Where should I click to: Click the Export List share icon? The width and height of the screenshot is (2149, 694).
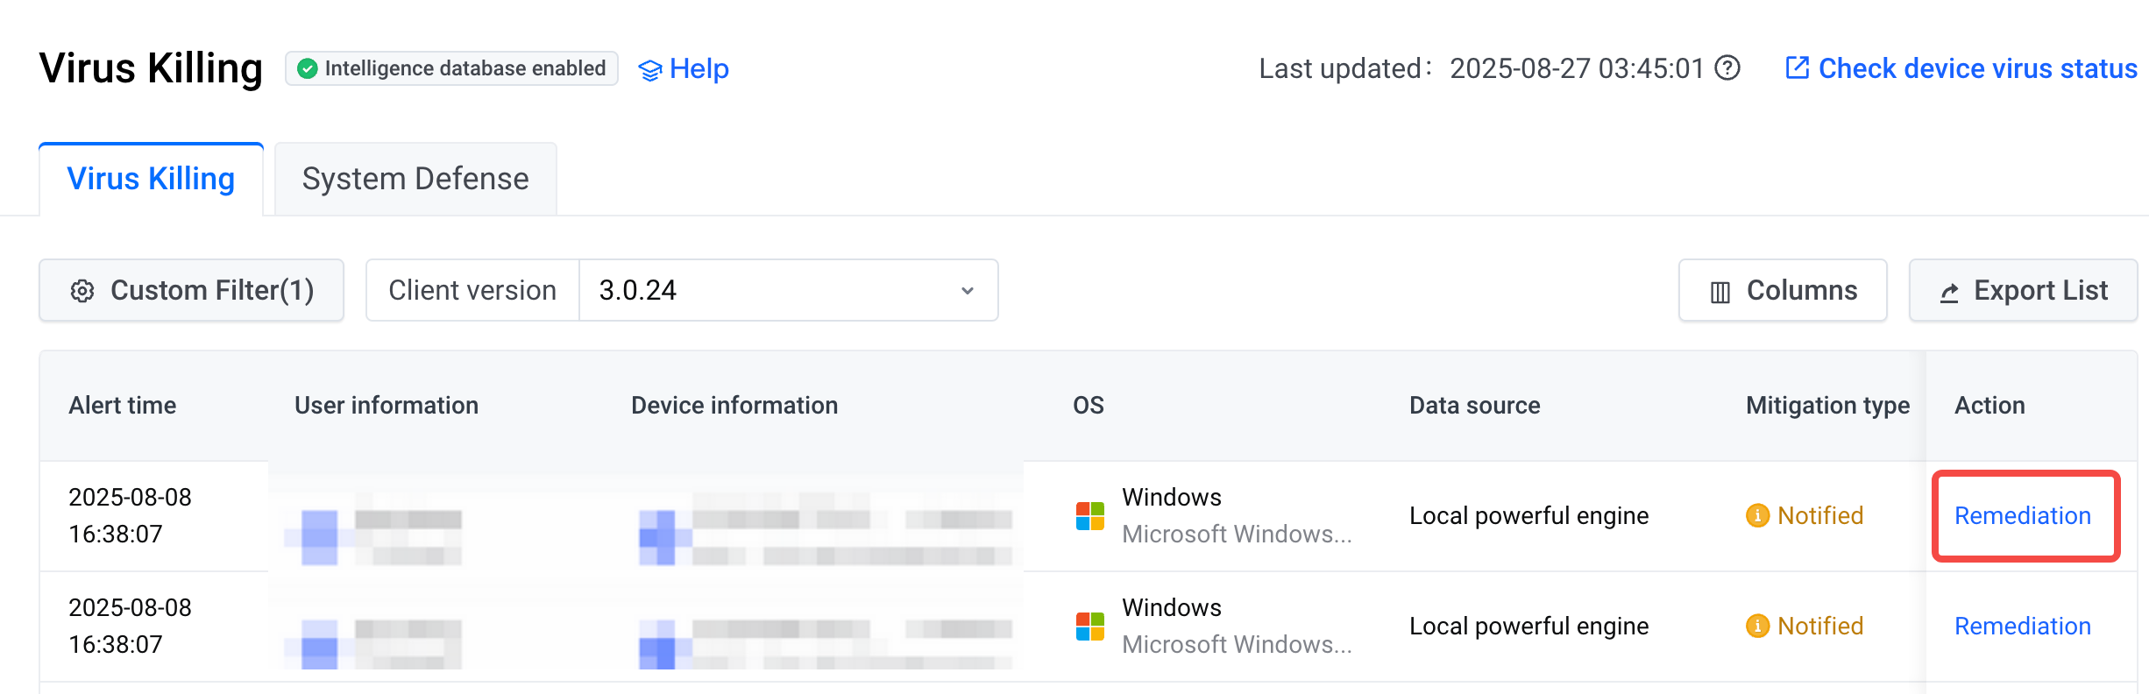[x=1949, y=293]
